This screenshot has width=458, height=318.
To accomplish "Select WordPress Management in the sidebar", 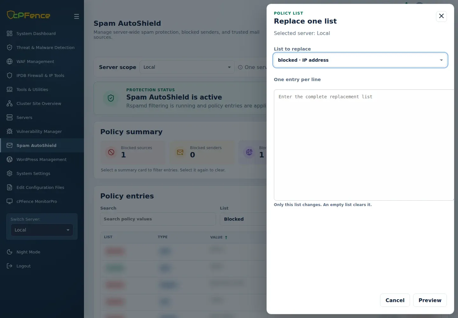I will [x=42, y=159].
